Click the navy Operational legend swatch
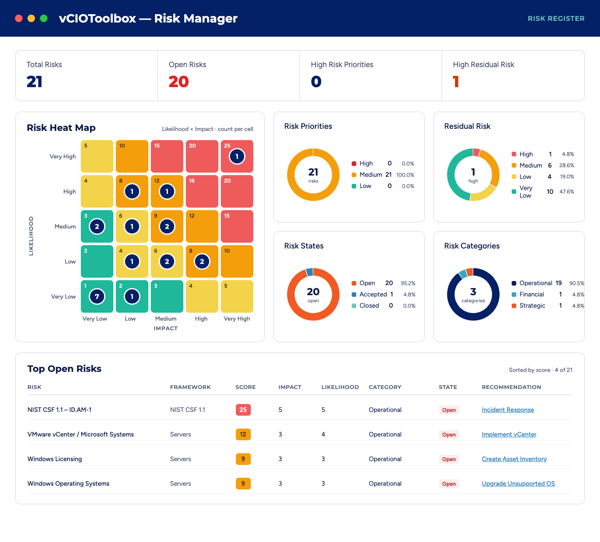600x542 pixels. [x=514, y=283]
